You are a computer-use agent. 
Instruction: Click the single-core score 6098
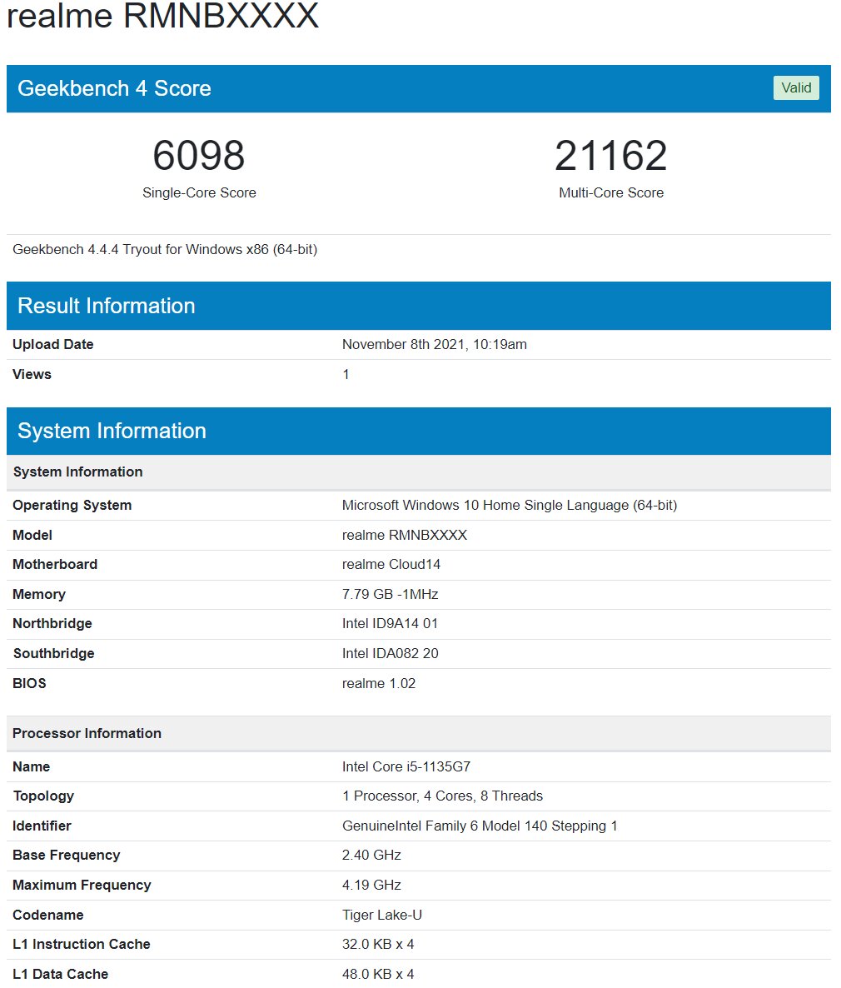pos(199,157)
